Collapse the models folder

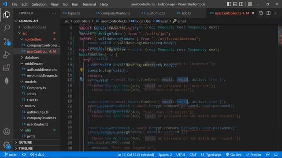[30, 82]
